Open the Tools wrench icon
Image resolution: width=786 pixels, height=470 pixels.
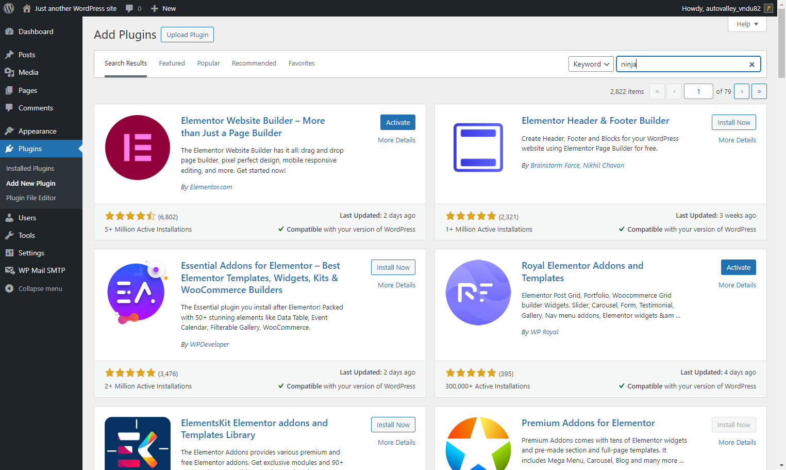[x=9, y=235]
